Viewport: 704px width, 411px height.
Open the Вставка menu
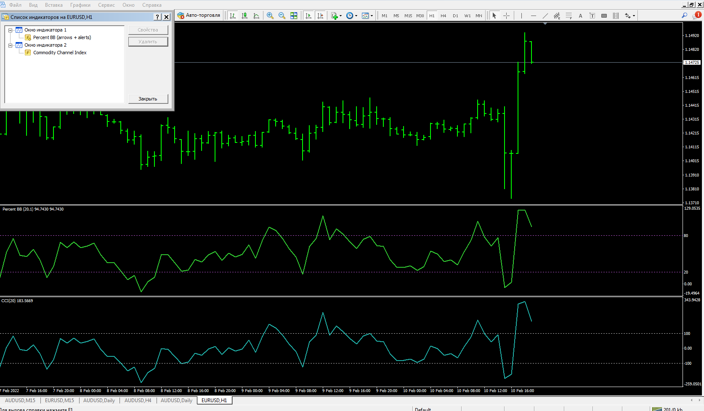pos(54,5)
